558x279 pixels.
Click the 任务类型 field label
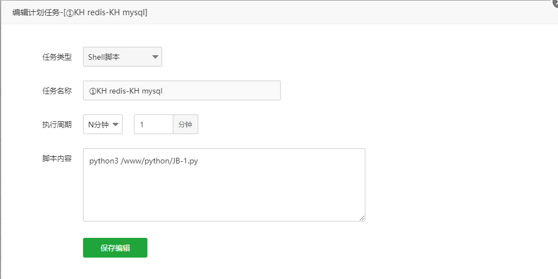[57, 57]
